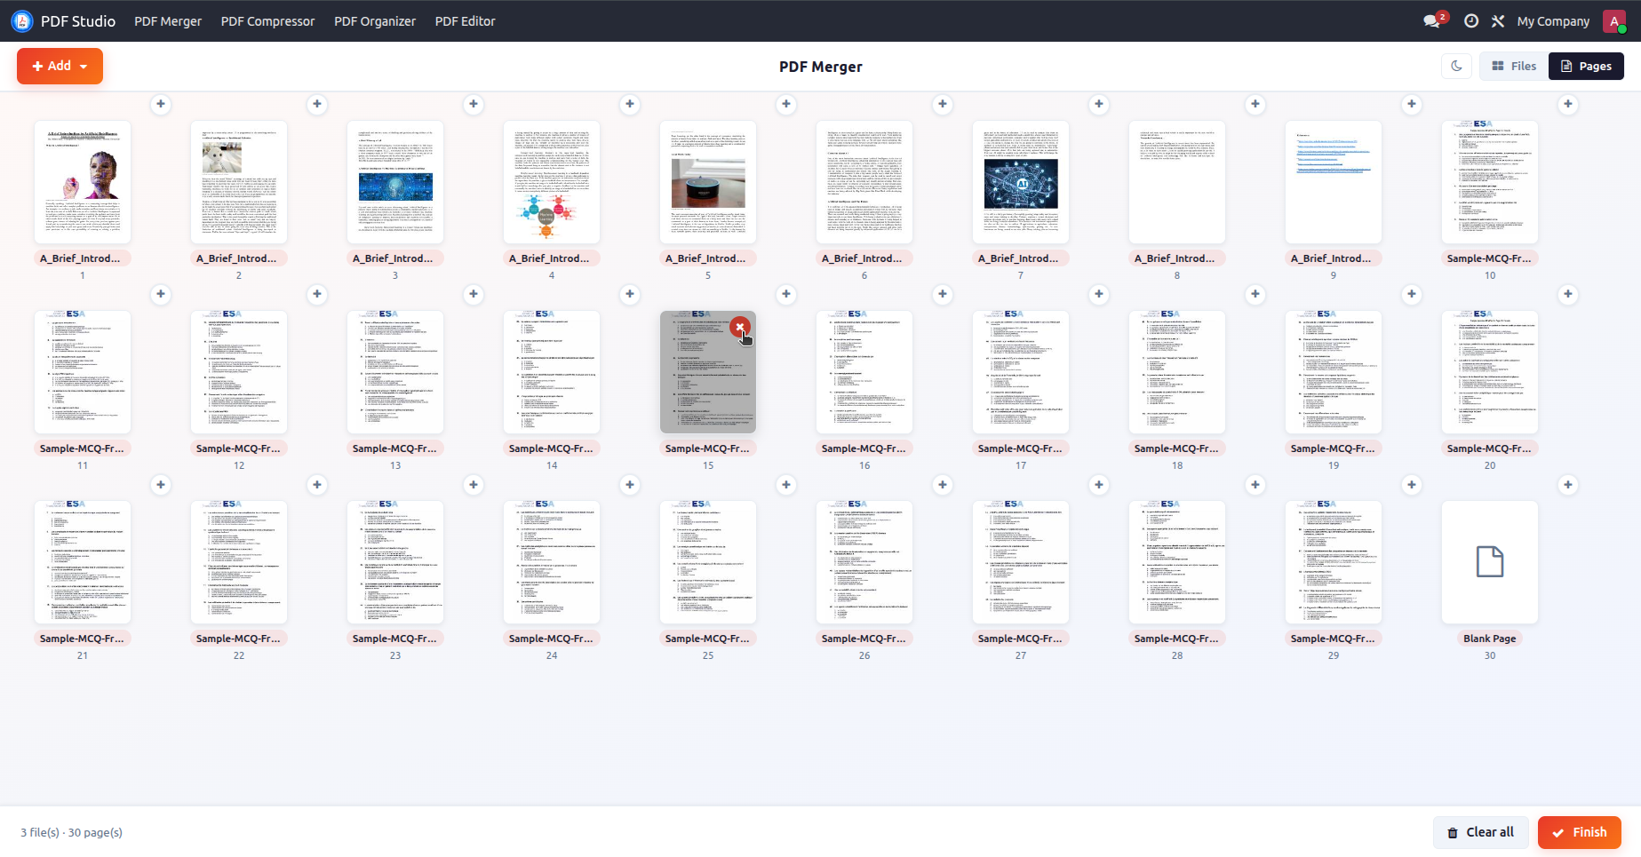Open the user avatar menu

(x=1614, y=21)
